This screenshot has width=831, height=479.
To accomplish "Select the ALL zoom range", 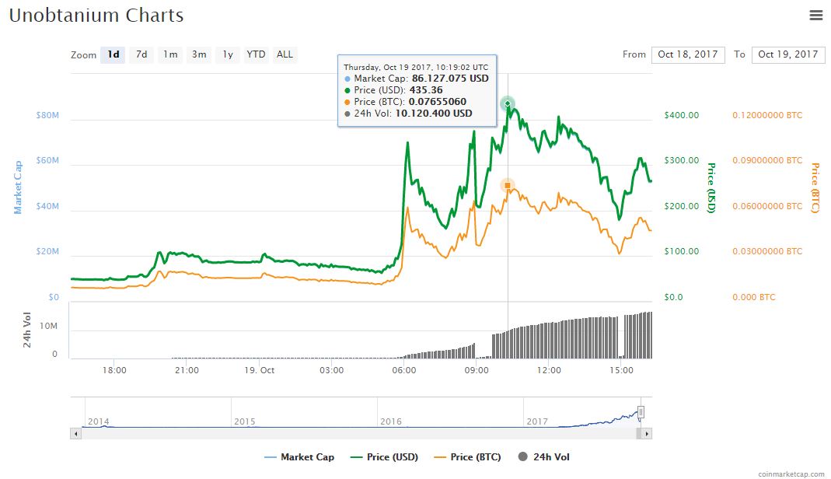I will [x=285, y=54].
